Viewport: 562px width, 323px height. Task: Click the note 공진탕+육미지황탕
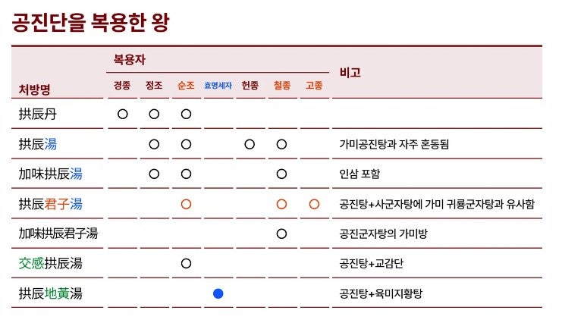coord(381,293)
